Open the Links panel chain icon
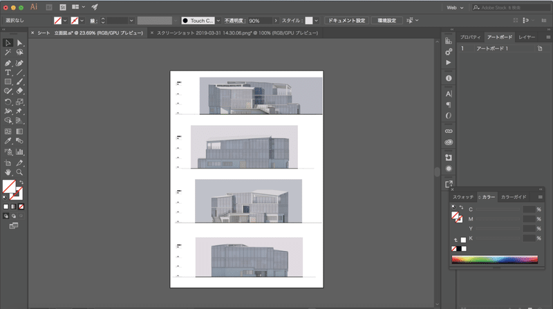The height and width of the screenshot is (309, 553). click(x=449, y=131)
